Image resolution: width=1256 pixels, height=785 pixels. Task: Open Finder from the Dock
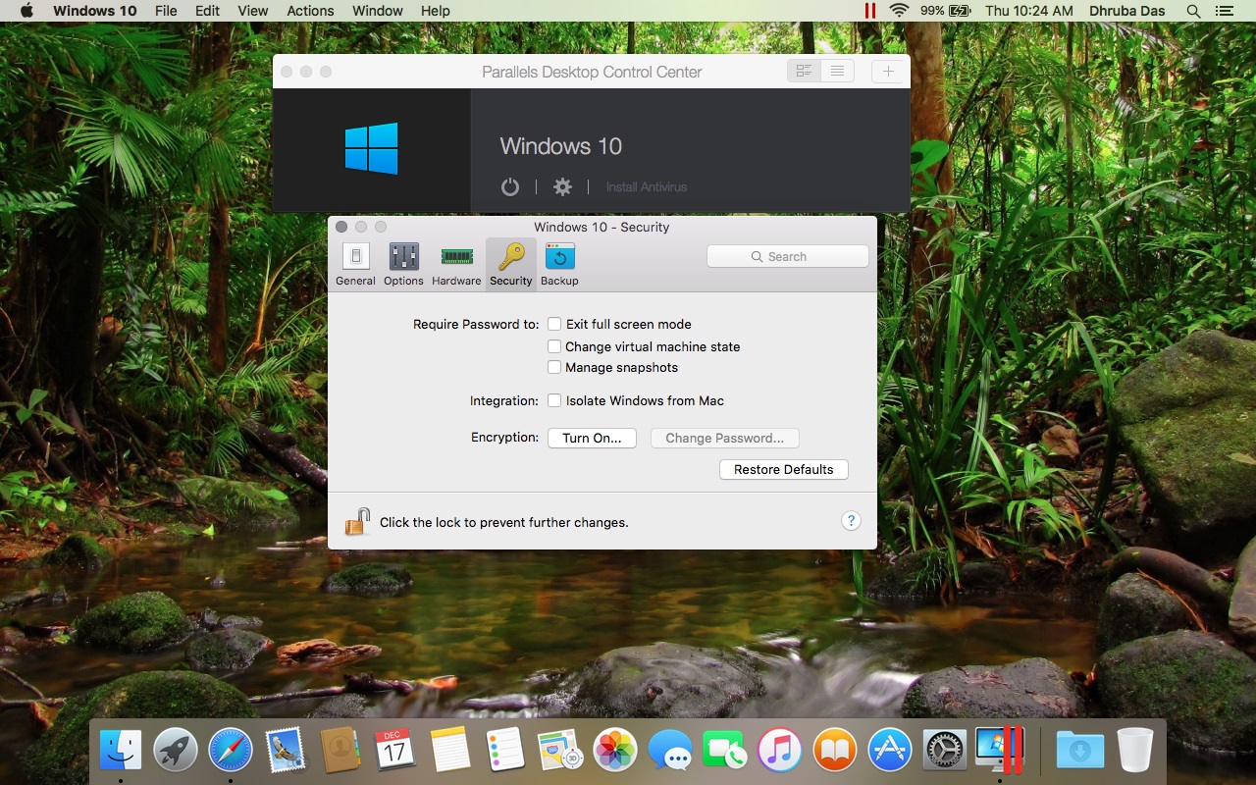point(121,751)
